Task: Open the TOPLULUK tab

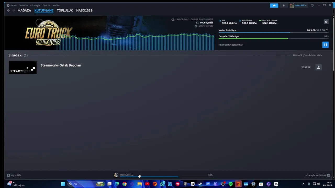Action: [65, 10]
